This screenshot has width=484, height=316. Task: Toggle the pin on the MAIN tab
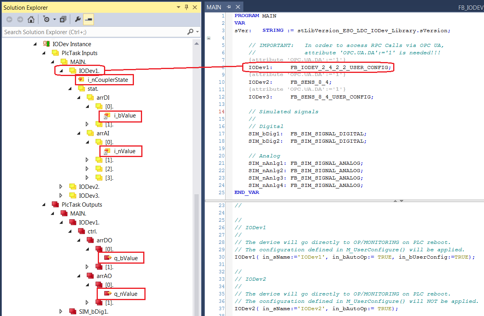pyautogui.click(x=229, y=7)
